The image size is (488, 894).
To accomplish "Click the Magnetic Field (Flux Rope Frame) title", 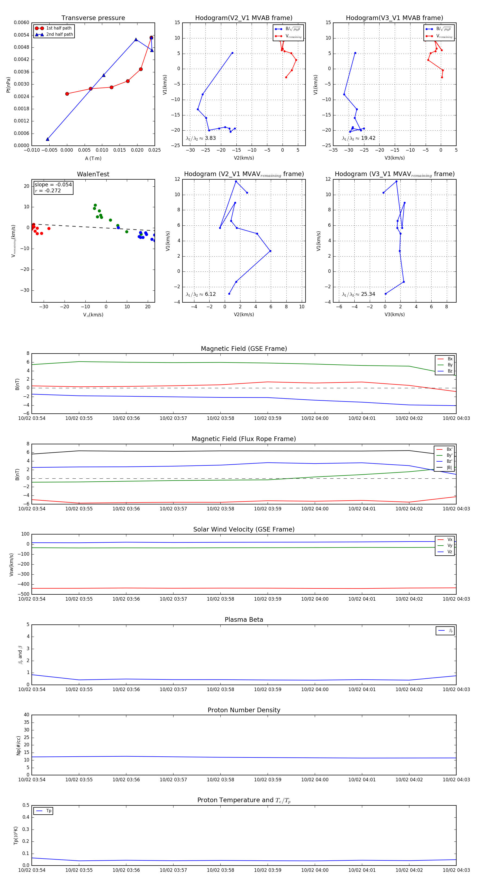I will tap(244, 439).
